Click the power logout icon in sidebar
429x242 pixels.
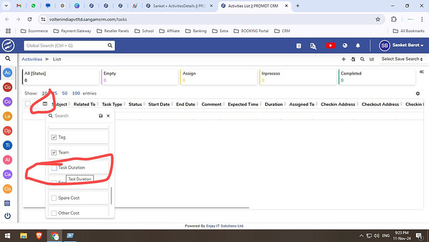7,216
